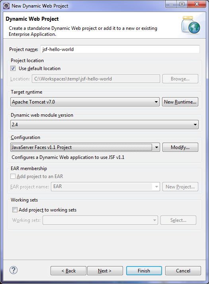Open the Target runtime dropdown
The width and height of the screenshot is (209, 284).
pyautogui.click(x=85, y=102)
